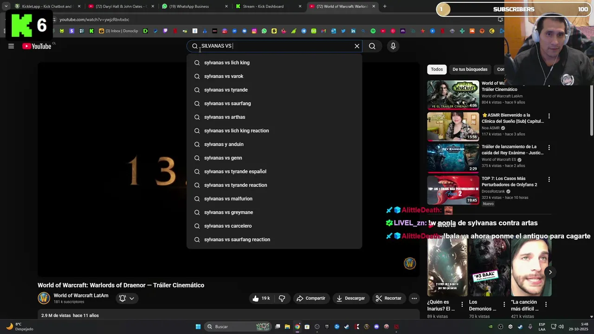Pick suggestion "sylvanas vs lich king reaction"
The width and height of the screenshot is (594, 334).
click(x=274, y=131)
